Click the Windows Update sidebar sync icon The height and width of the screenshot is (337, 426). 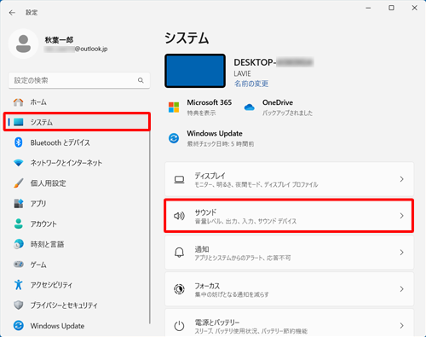(19, 326)
